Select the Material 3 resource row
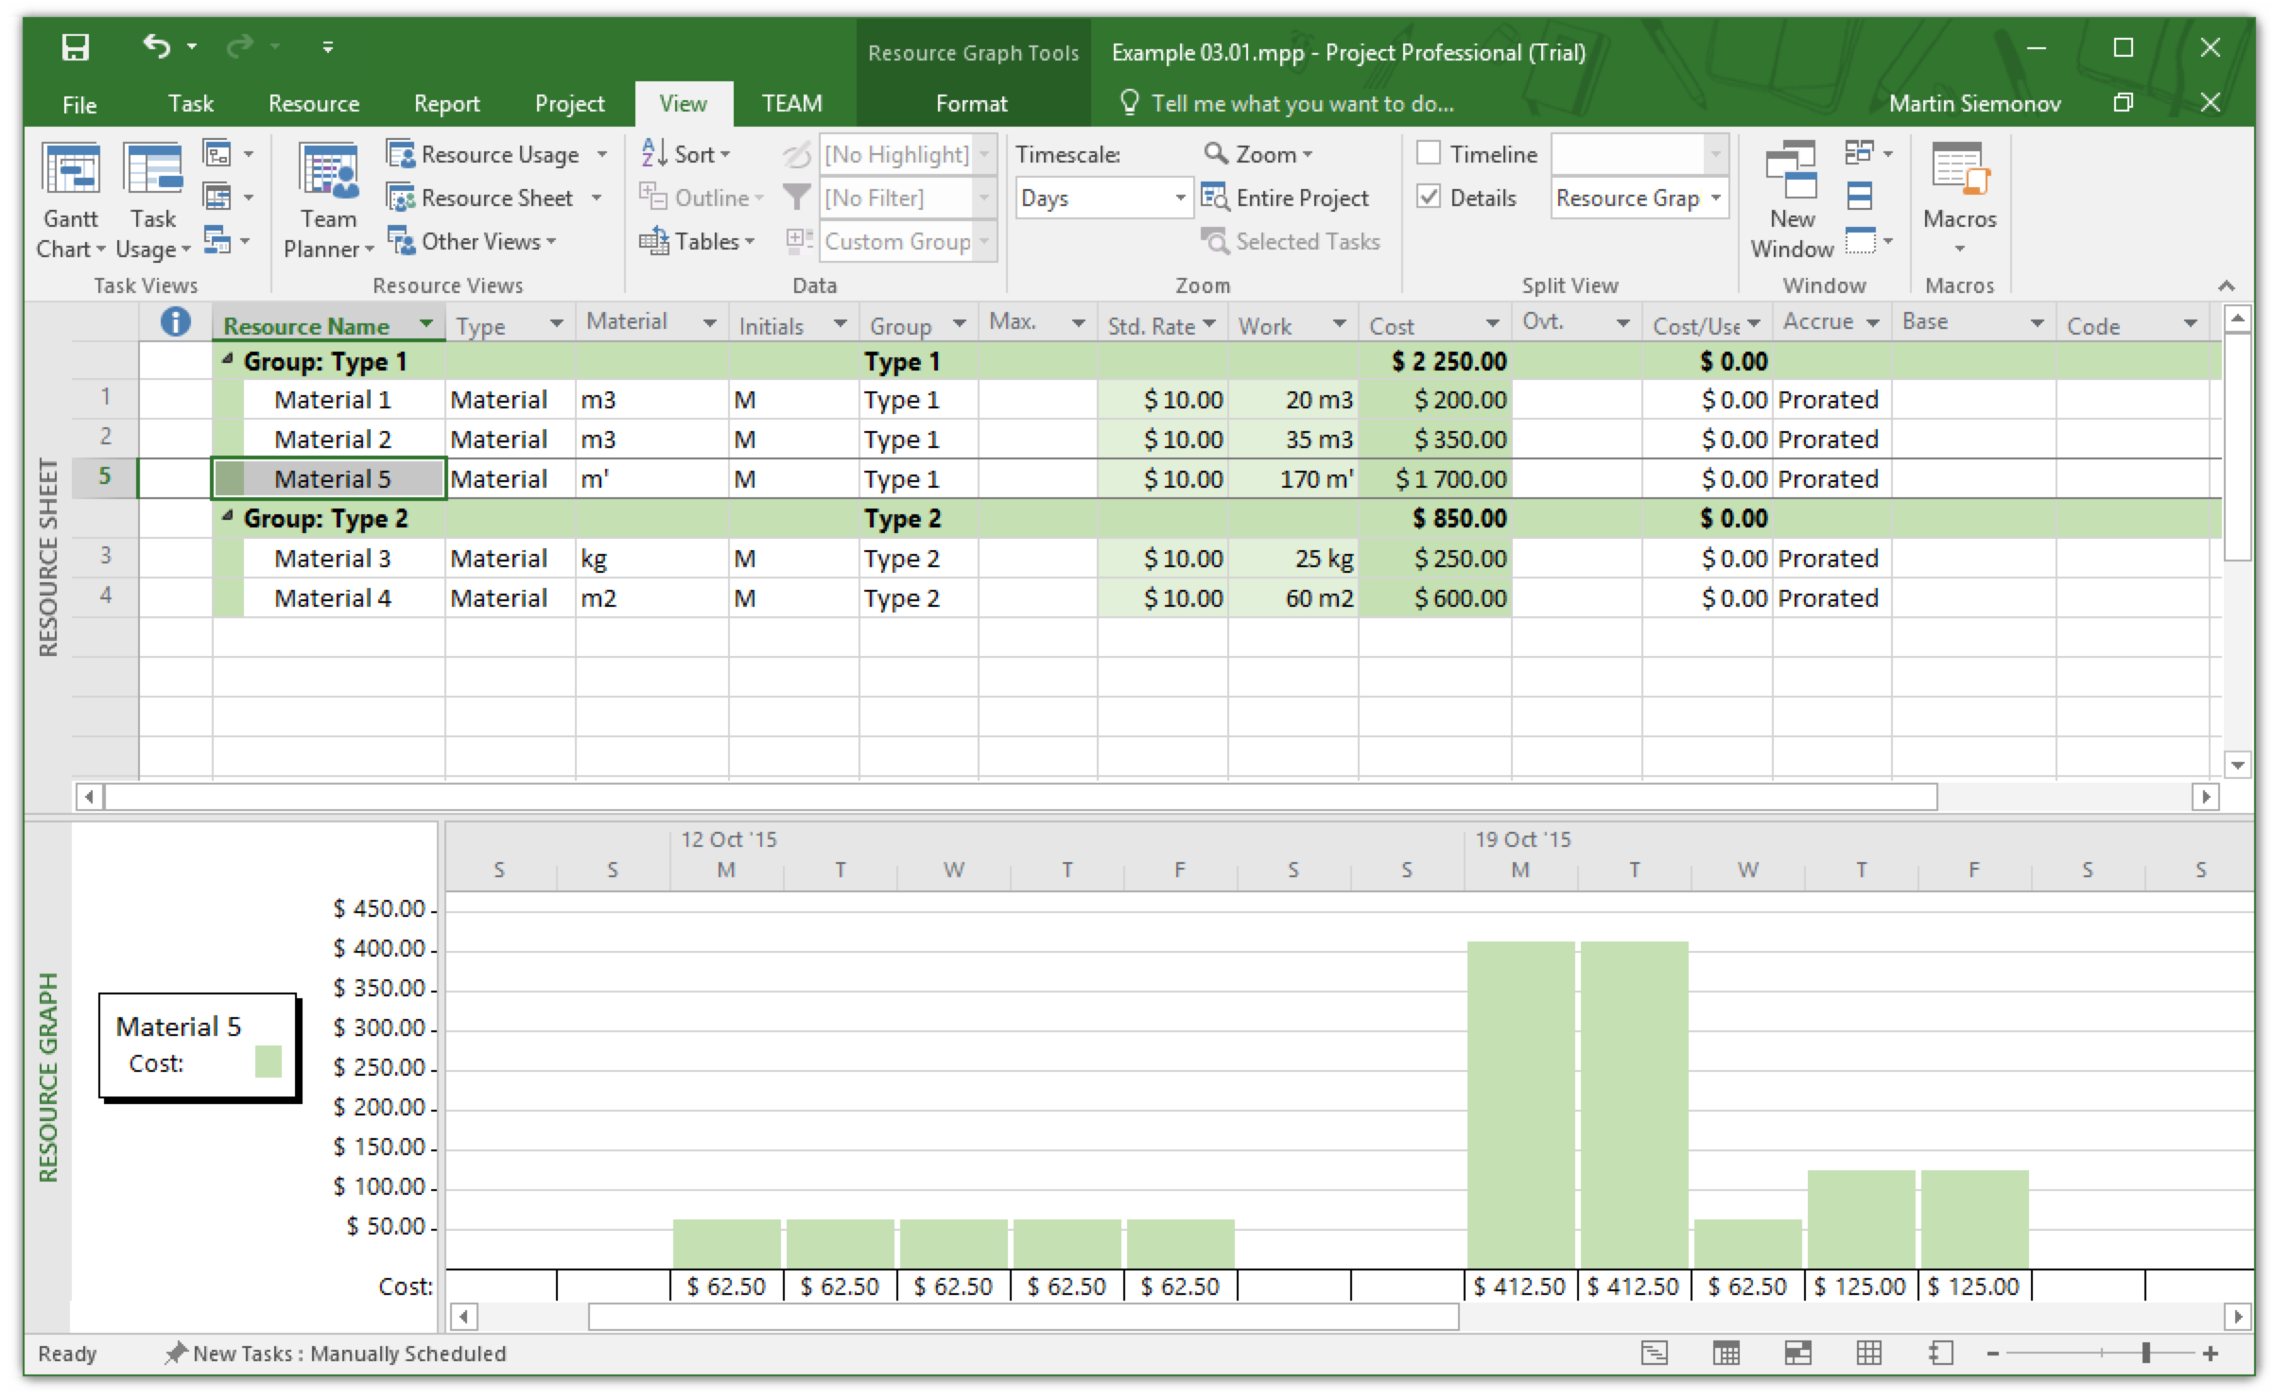Viewport: 2273px width, 1399px height. point(331,558)
